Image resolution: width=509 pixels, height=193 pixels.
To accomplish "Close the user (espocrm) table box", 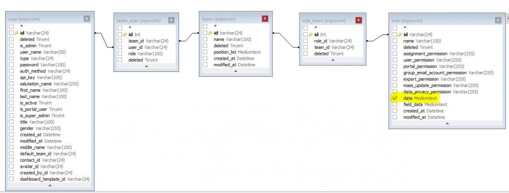I will point(87,19).
